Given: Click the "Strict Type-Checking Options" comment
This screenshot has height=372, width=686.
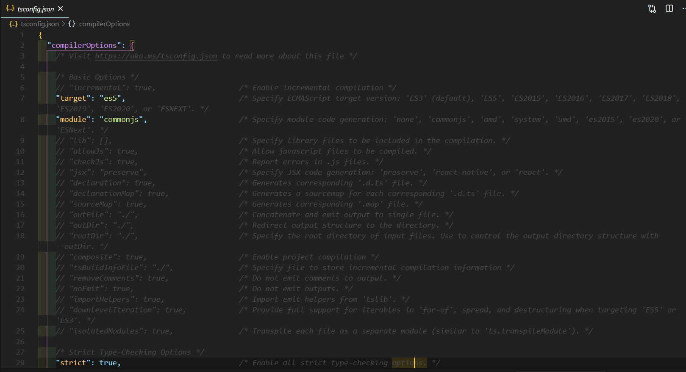Looking at the screenshot, I should coord(130,352).
